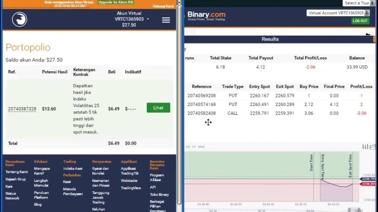Screen dimensions: 378x212
Task: Open the Kasir footer link
Action: (x=67, y=182)
